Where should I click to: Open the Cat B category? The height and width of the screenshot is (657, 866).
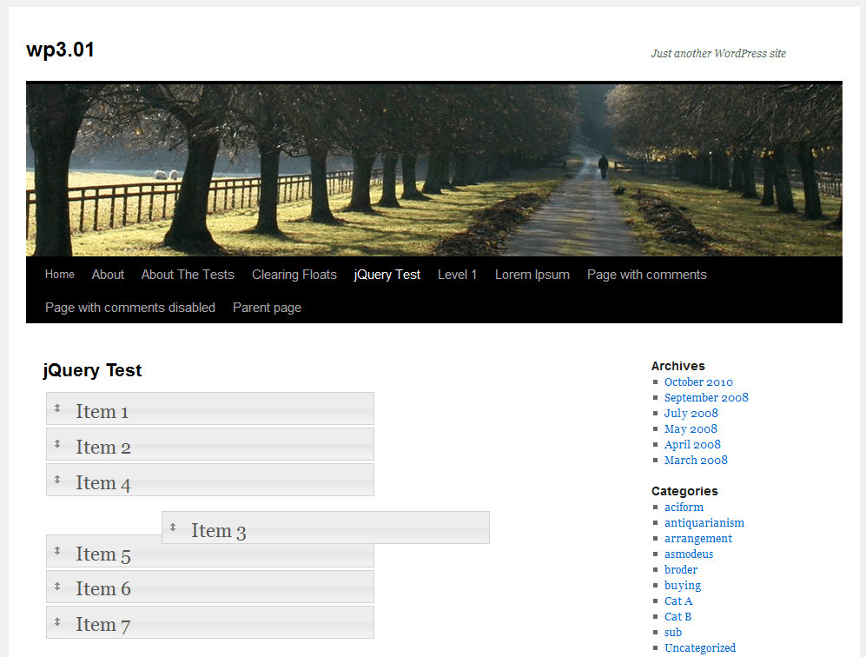pyautogui.click(x=678, y=616)
